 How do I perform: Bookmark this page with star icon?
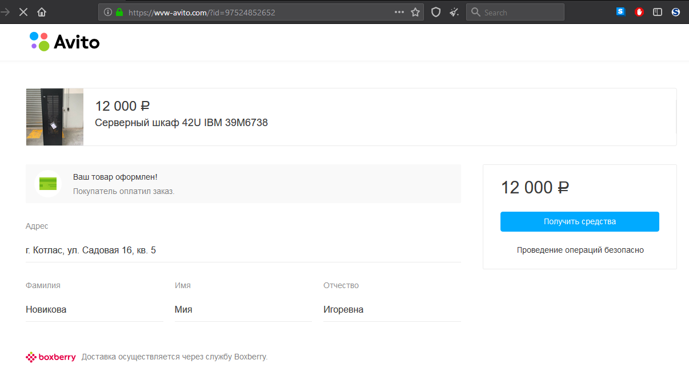(415, 12)
